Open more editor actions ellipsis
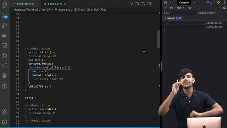 (155, 4)
